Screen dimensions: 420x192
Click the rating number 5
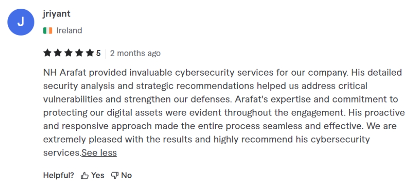pos(98,53)
